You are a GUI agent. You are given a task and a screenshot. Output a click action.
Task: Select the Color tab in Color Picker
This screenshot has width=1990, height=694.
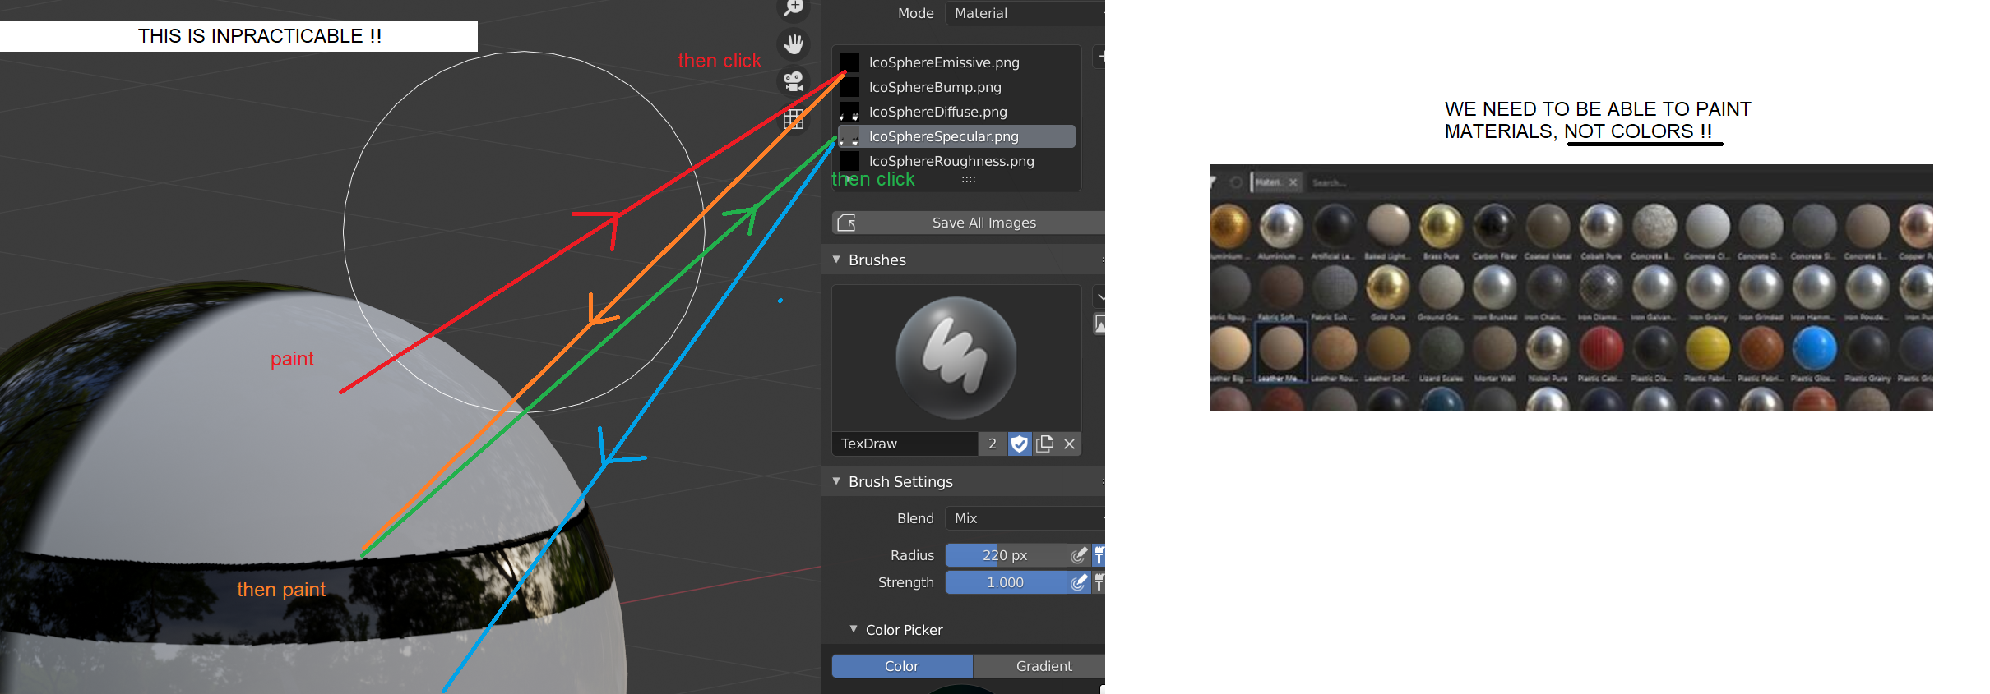pos(902,666)
